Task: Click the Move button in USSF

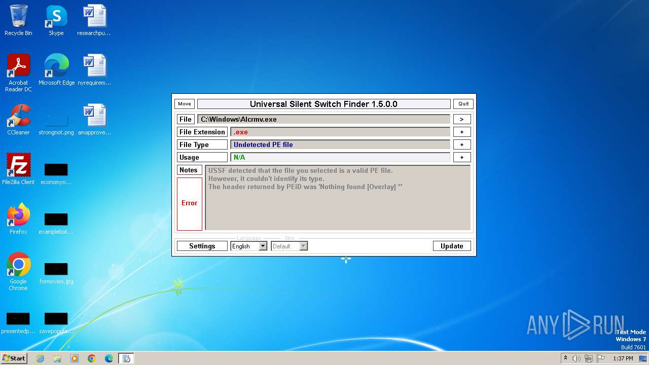Action: coord(185,104)
